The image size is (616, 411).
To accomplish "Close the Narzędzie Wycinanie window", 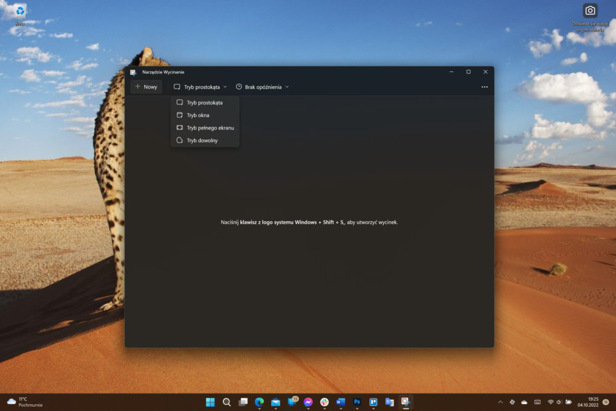I will pos(485,72).
